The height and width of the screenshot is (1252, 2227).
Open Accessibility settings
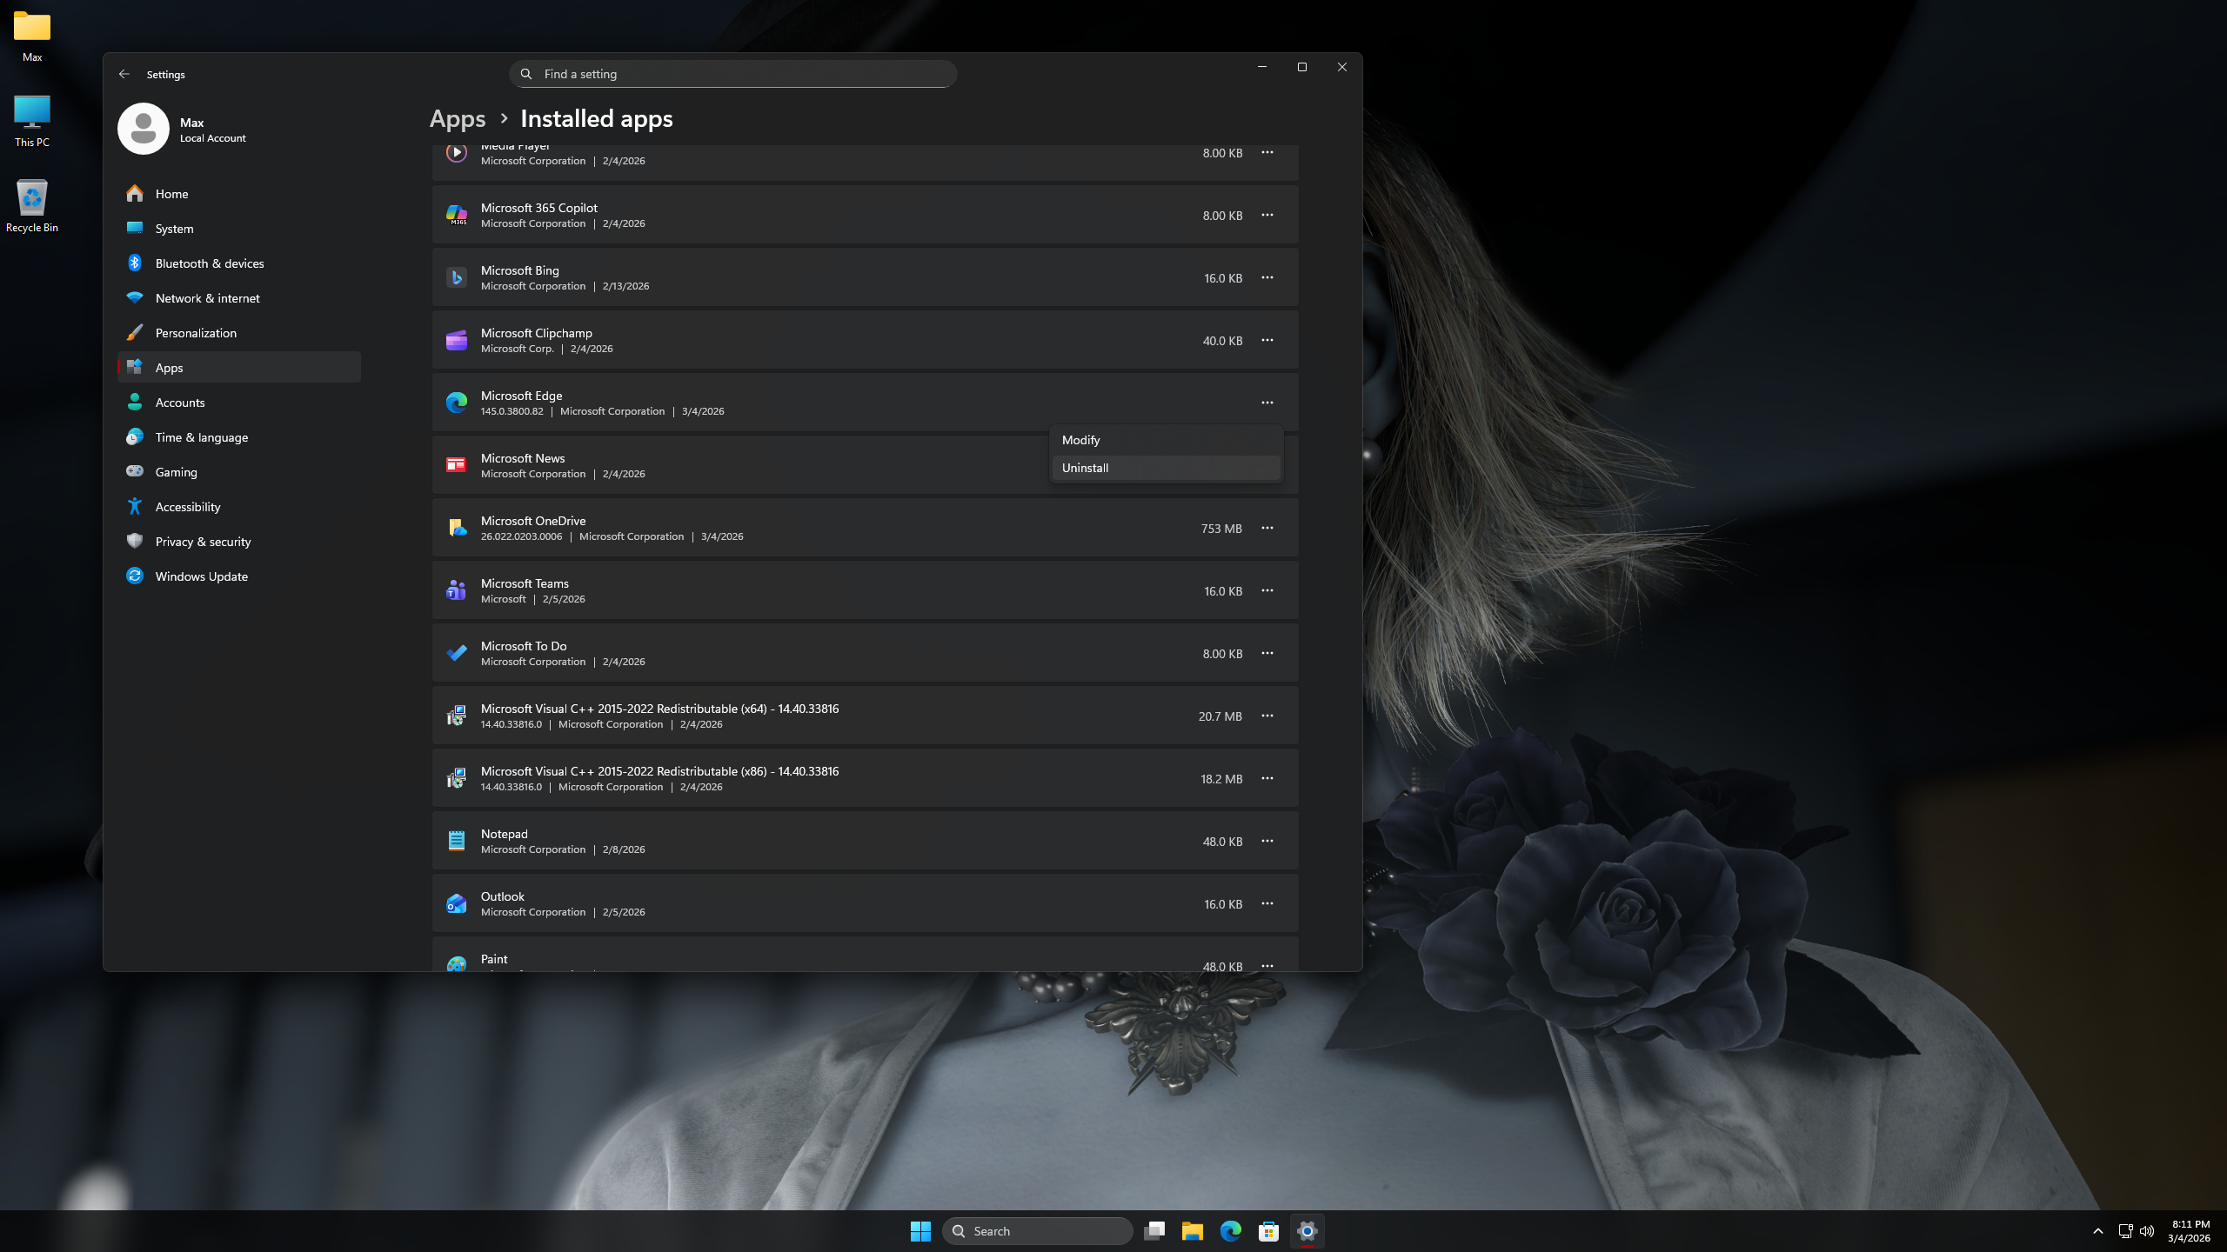pos(238,506)
